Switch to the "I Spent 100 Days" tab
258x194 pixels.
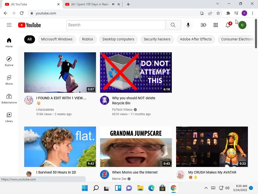pyautogui.click(x=90, y=4)
